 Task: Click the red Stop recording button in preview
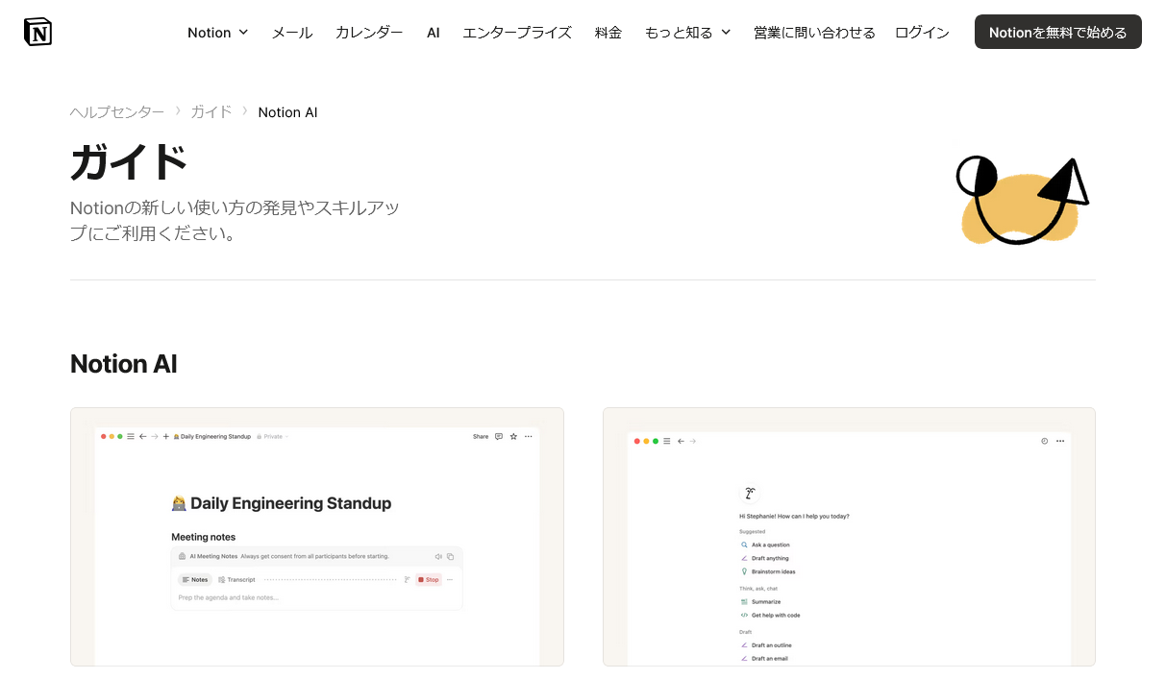coord(429,579)
